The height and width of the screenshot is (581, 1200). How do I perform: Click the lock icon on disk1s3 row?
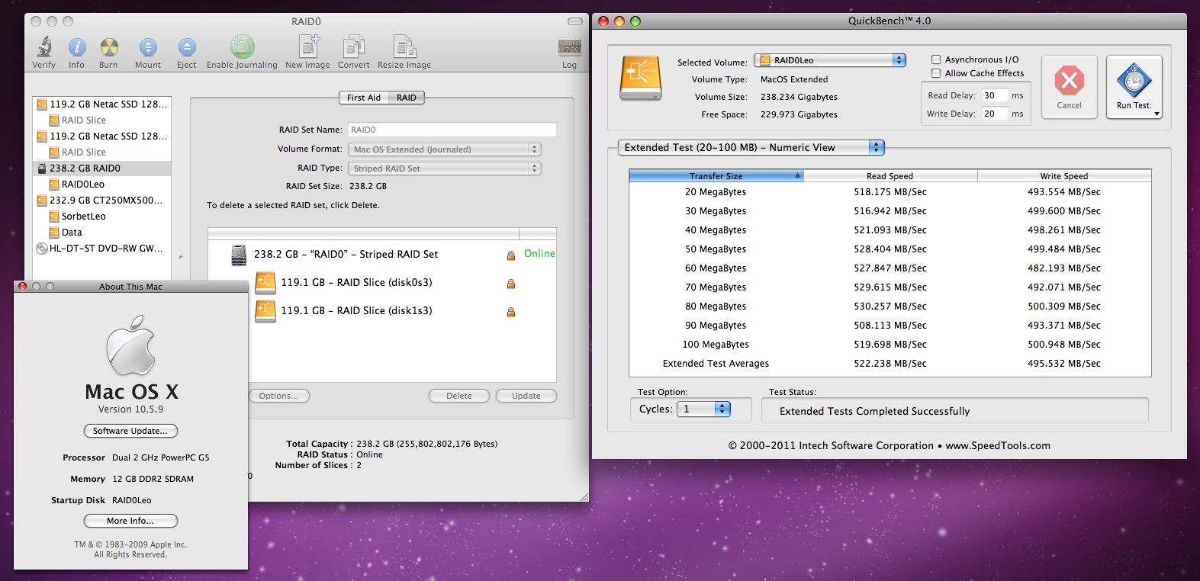coord(511,312)
